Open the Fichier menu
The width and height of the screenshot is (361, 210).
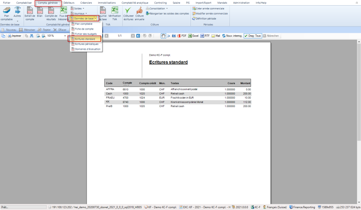click(7, 3)
